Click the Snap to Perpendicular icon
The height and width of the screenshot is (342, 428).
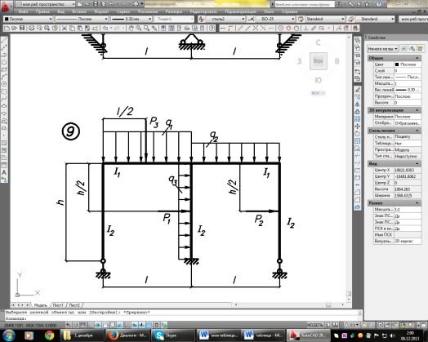coord(306,28)
